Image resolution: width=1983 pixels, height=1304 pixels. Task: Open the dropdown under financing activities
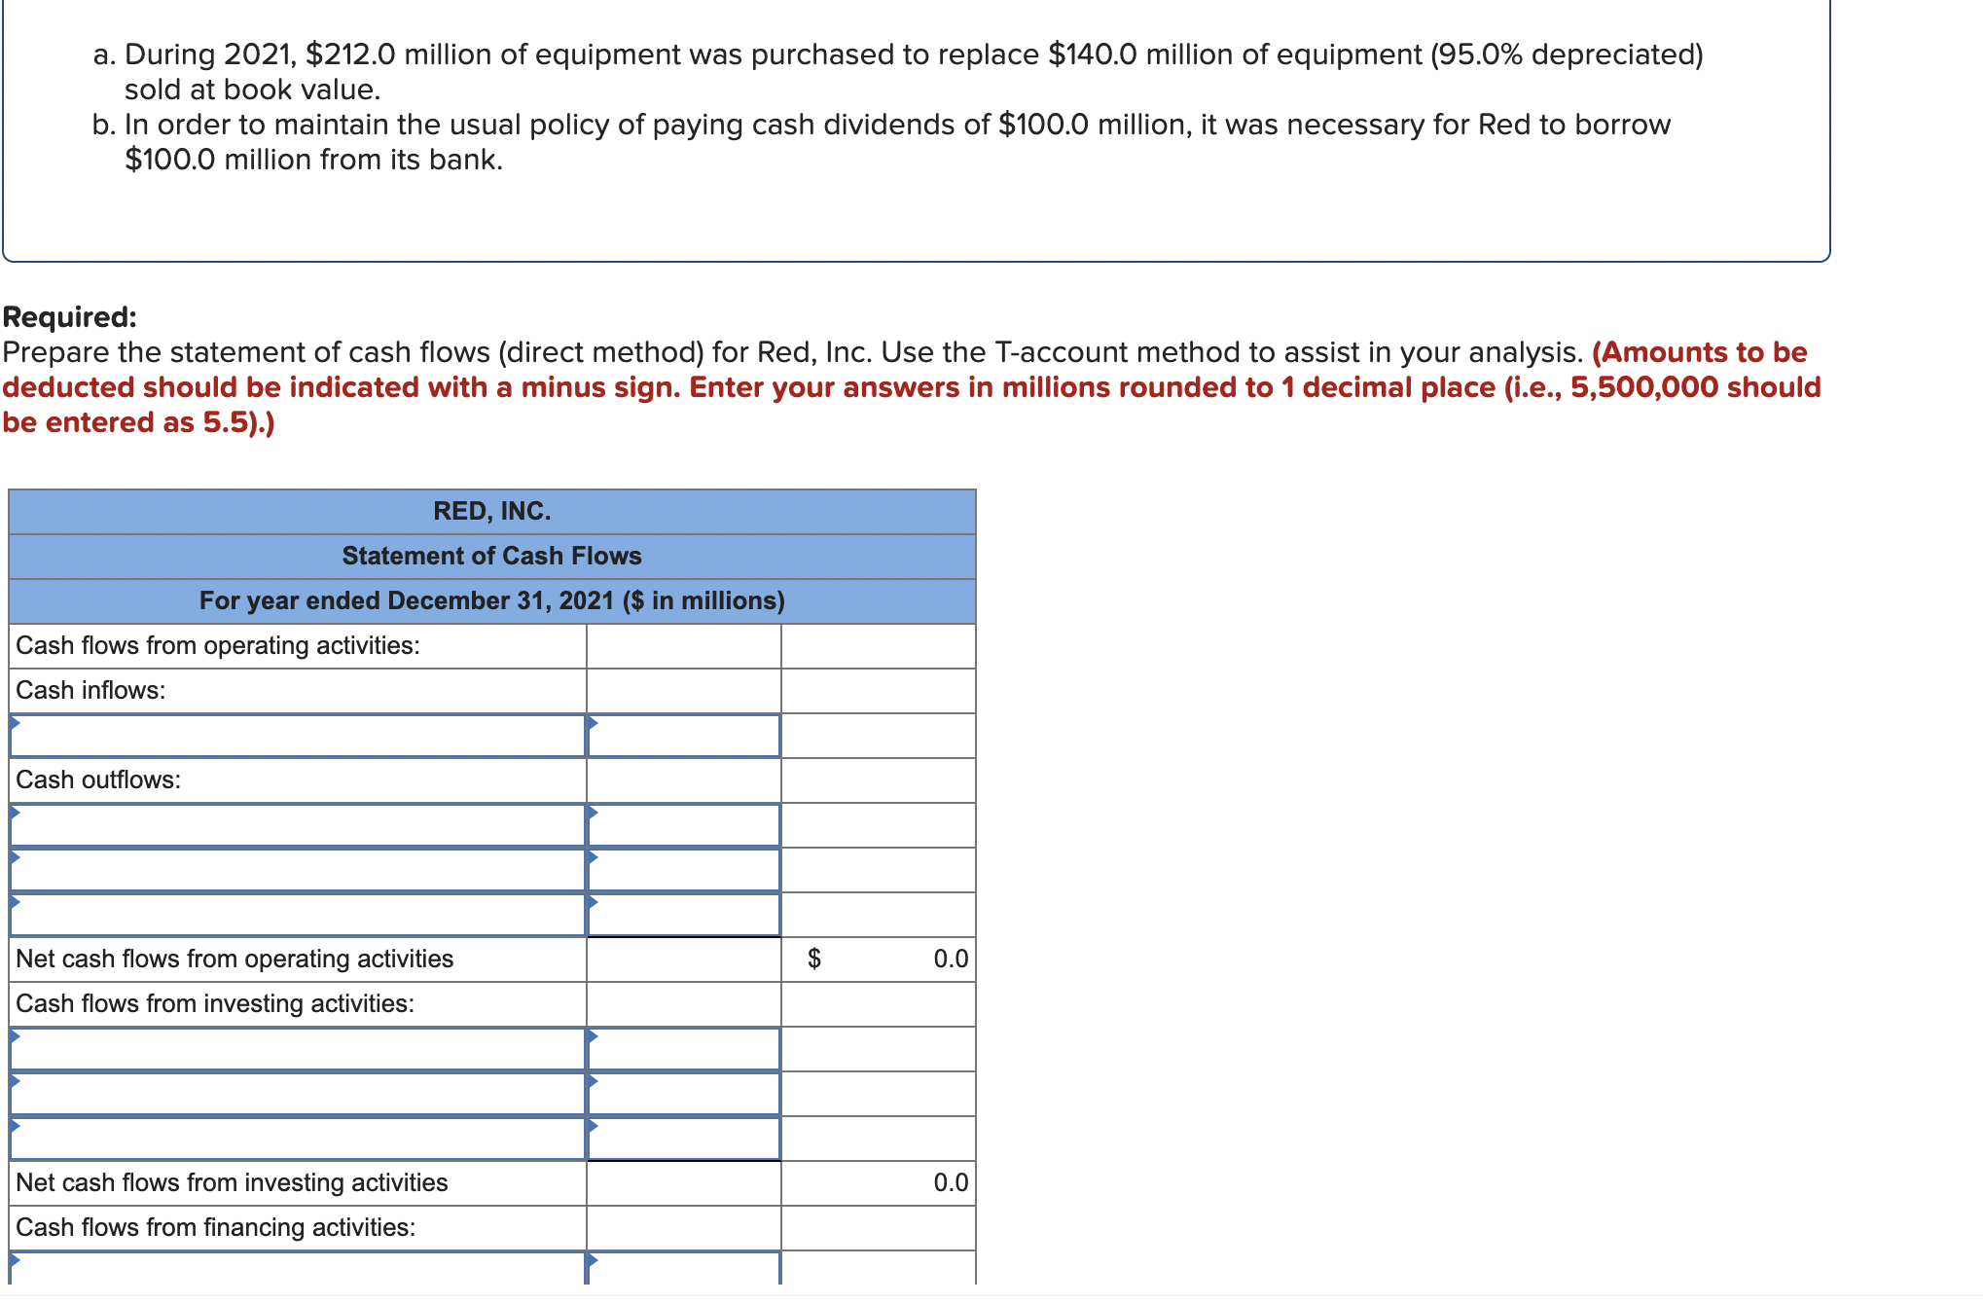point(292,1270)
